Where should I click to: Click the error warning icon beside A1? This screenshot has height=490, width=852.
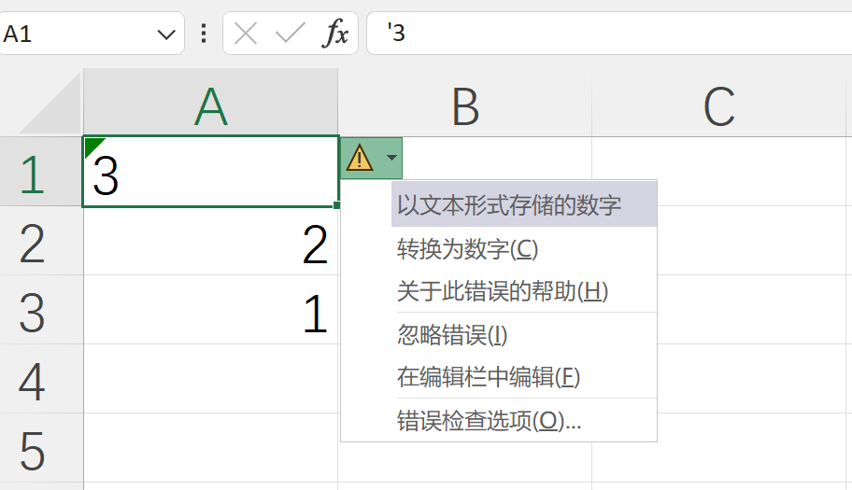360,159
